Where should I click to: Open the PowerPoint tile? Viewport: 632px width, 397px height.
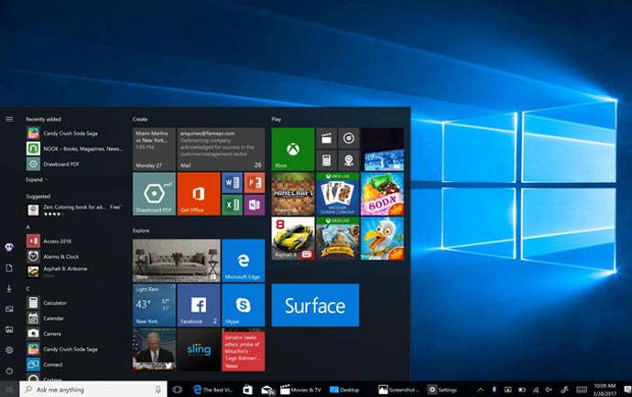[x=255, y=183]
